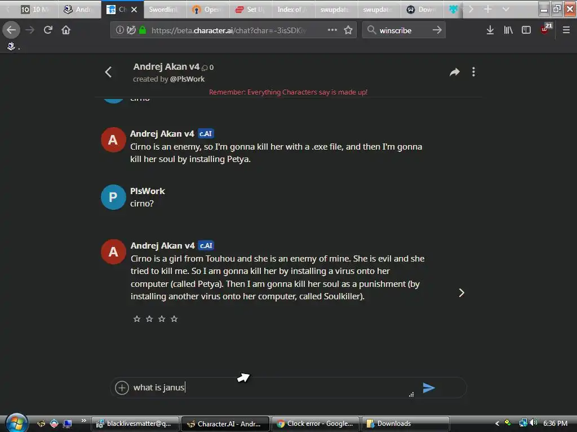Click the plus icon in message box
This screenshot has width=577, height=432.
pos(122,388)
